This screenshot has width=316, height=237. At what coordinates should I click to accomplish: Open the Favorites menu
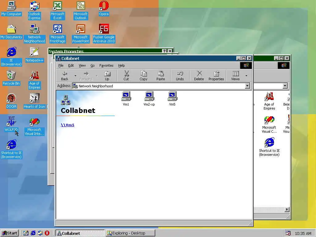(x=106, y=65)
